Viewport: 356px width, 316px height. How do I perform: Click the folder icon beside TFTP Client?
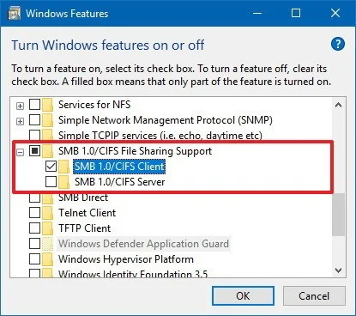tap(48, 228)
